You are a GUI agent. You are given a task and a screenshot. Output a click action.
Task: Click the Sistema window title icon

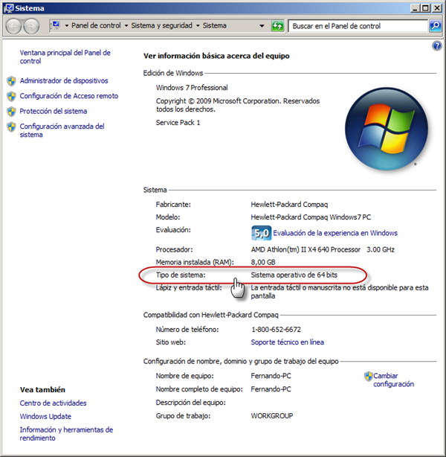pos(9,8)
